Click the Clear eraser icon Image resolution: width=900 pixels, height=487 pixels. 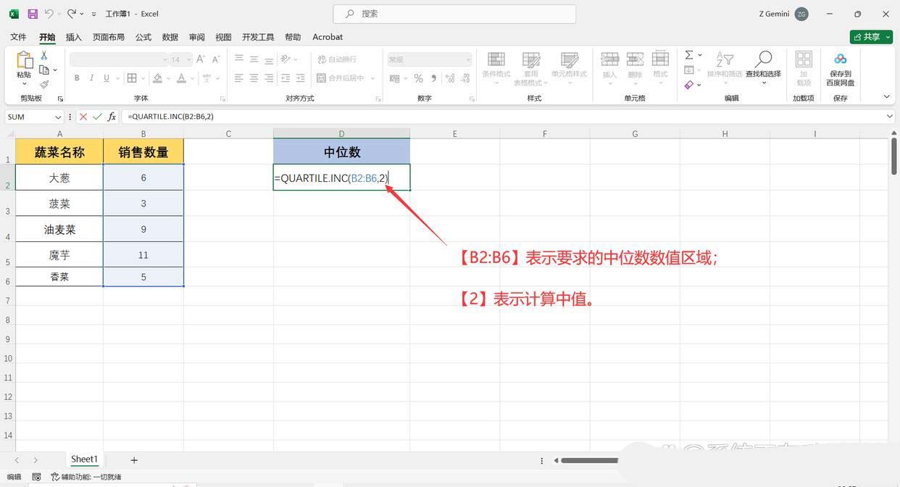(689, 85)
